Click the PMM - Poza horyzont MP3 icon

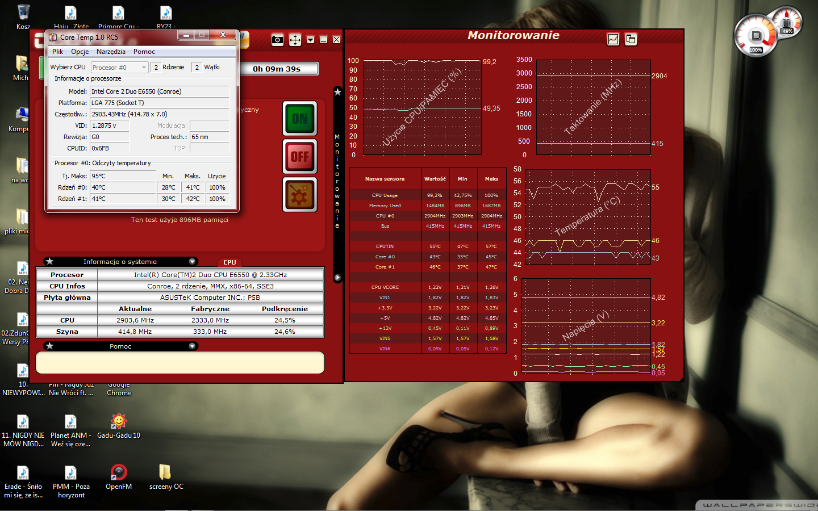(x=71, y=481)
